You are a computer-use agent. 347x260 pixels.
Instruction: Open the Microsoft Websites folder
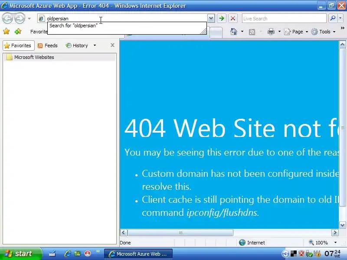click(x=59, y=57)
